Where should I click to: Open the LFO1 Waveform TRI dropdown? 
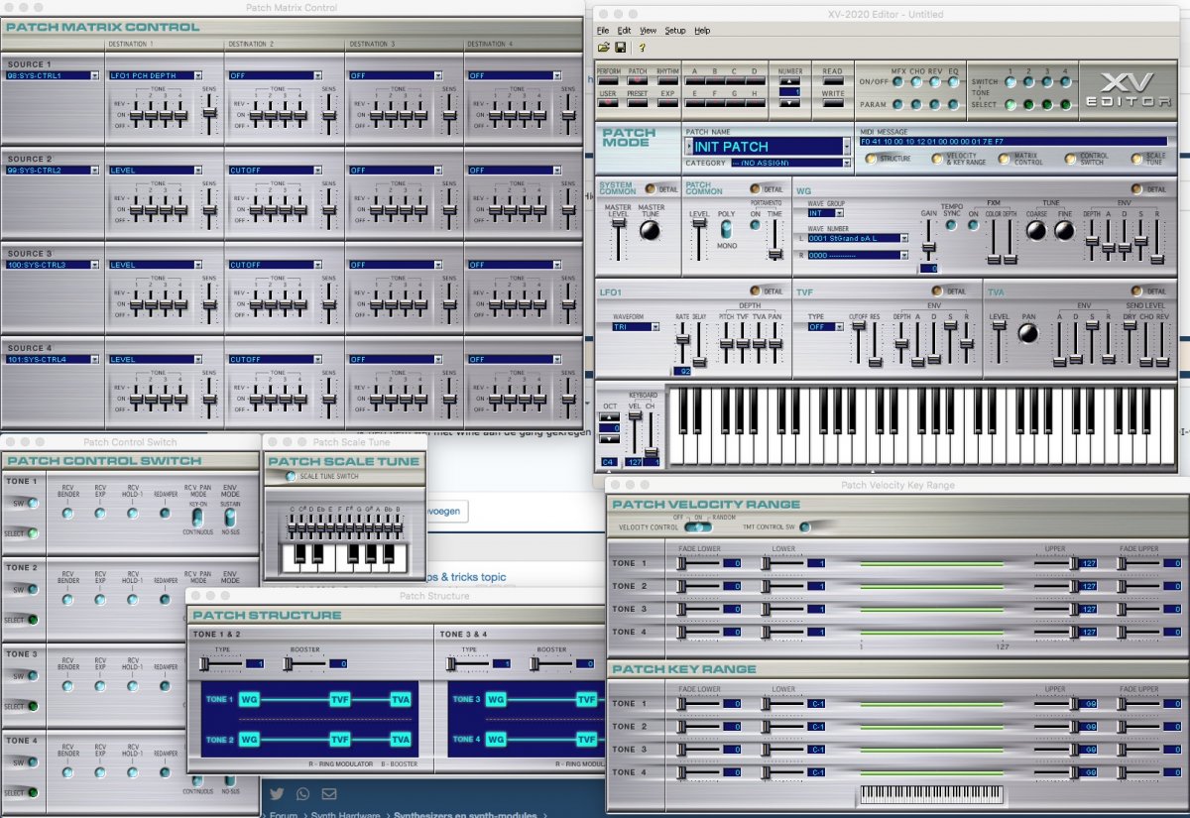tap(636, 326)
